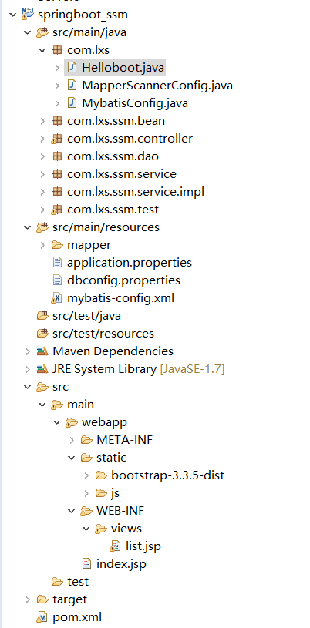Click the webapp folder icon

pyautogui.click(x=72, y=422)
